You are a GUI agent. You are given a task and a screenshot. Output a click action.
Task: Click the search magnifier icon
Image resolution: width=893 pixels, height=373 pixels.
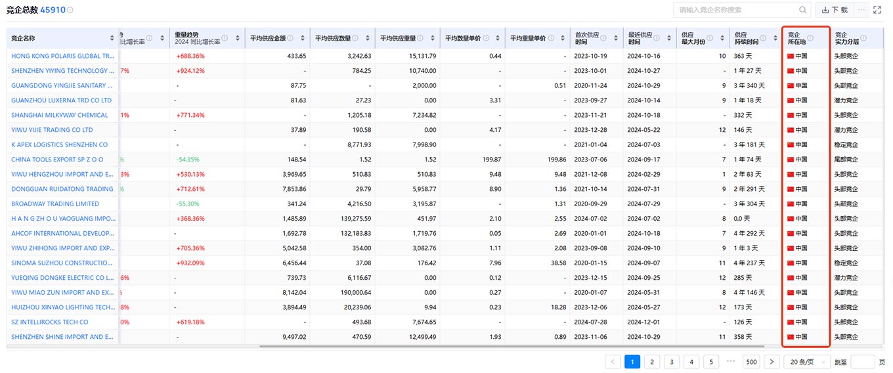803,10
